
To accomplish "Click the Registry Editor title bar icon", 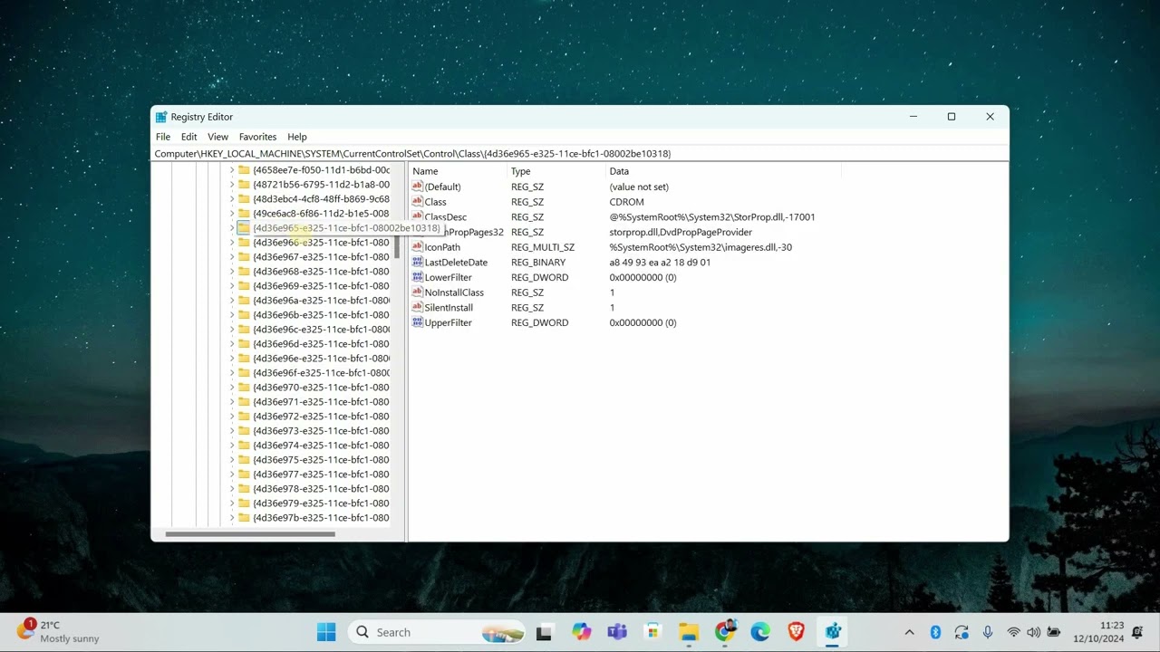I will pos(161,117).
